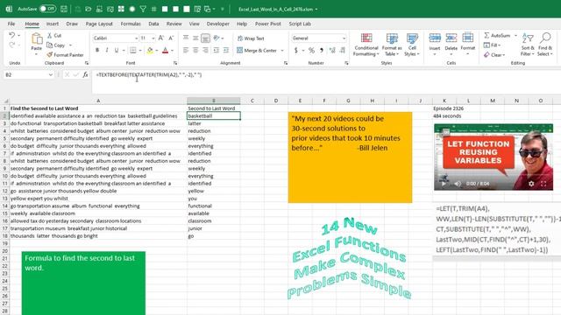Click the Insert Function fx icon
This screenshot has height=315, width=561.
click(x=85, y=74)
